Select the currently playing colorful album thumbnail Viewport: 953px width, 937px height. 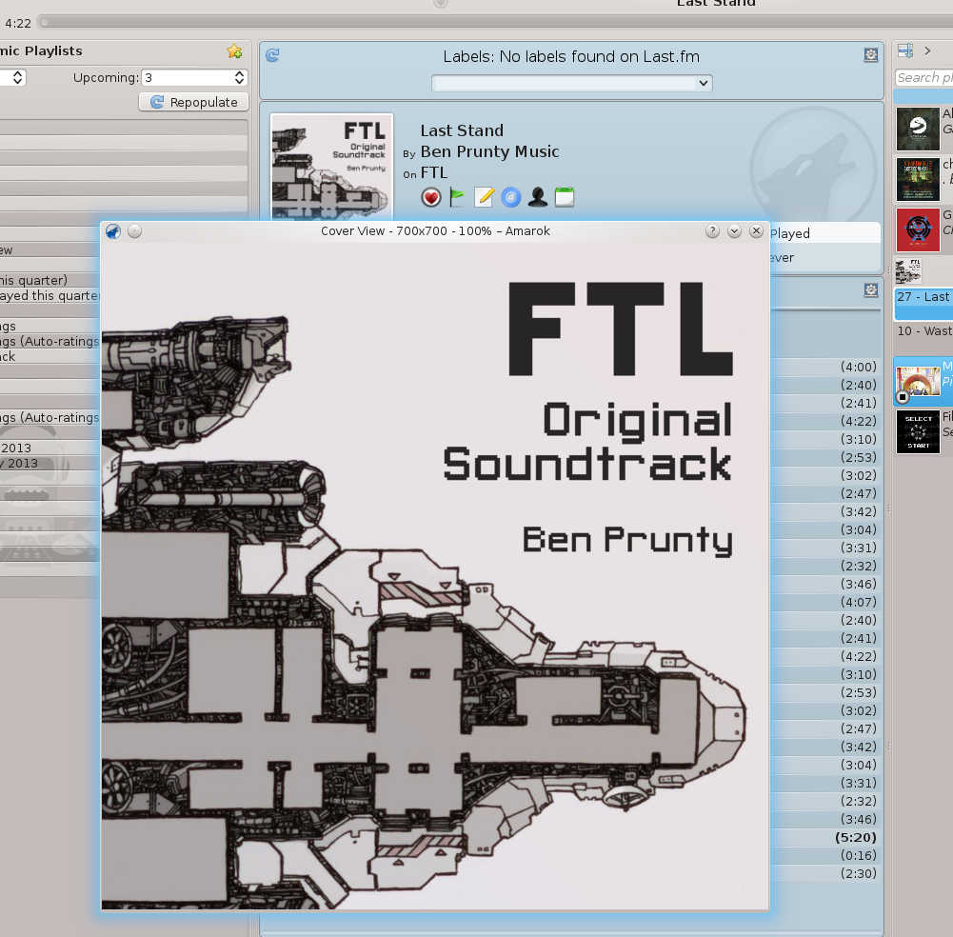click(x=918, y=382)
